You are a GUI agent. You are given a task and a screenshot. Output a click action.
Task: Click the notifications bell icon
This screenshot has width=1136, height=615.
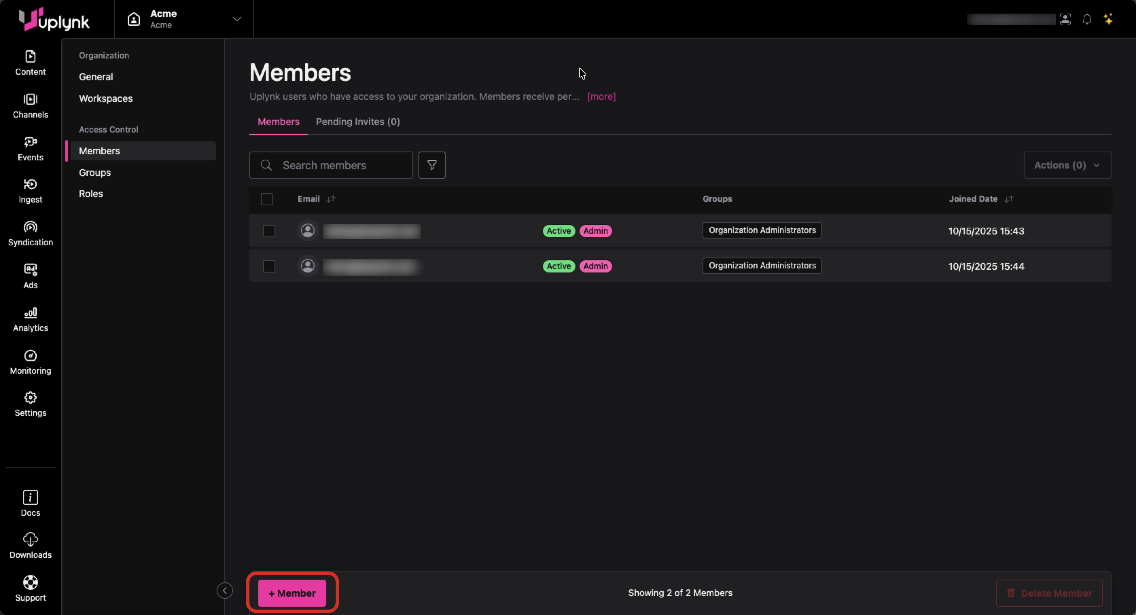1087,19
